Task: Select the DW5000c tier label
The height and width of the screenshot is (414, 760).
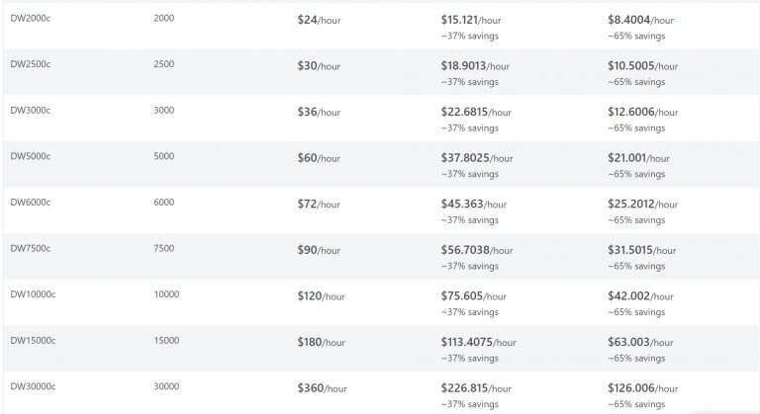Action: [31, 156]
